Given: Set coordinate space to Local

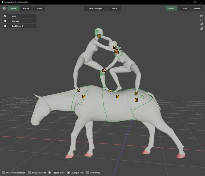Looking at the screenshot, I should [184, 8].
